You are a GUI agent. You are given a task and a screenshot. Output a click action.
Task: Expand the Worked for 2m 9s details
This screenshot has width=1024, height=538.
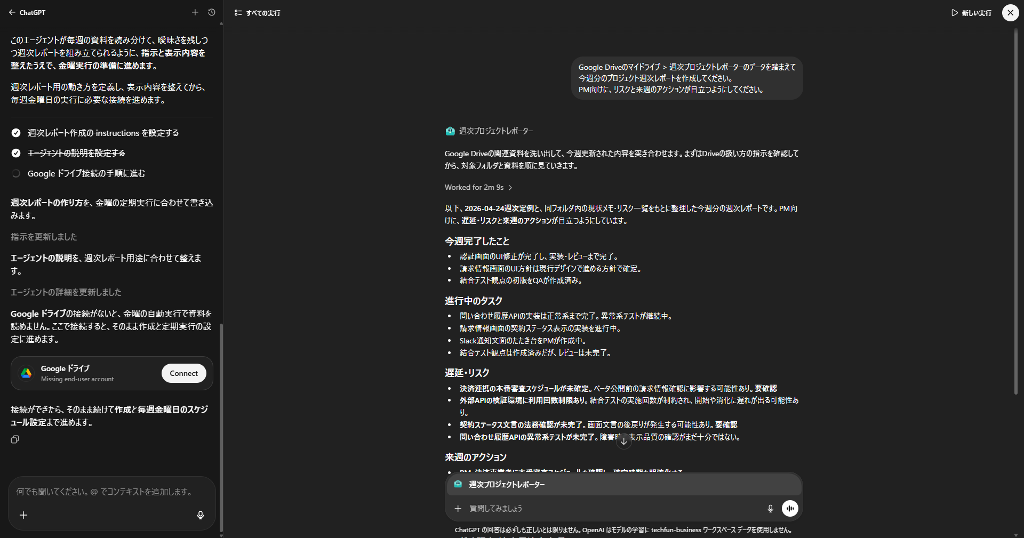[x=478, y=187]
